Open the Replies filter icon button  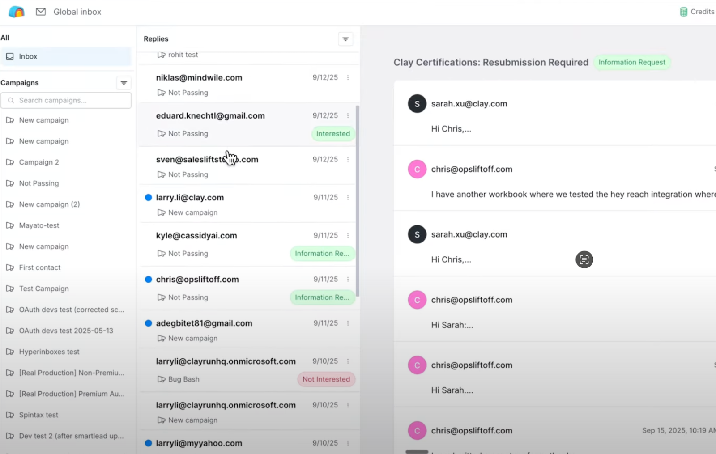(x=345, y=39)
